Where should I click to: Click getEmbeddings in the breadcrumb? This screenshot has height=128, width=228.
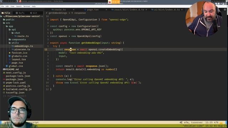coord(58,13)
